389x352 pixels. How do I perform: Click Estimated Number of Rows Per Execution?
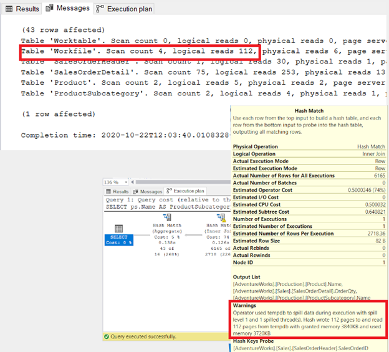tap(309, 234)
